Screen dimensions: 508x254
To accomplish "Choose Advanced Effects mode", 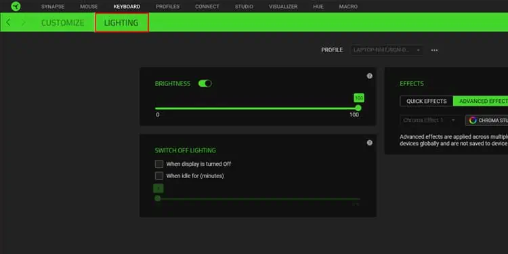I will [x=481, y=101].
